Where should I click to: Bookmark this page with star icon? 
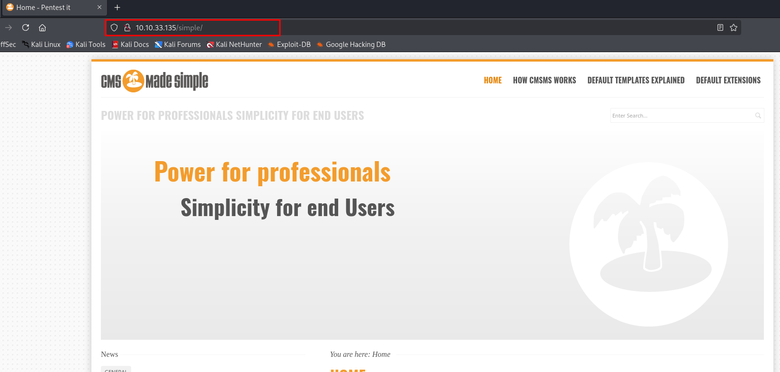coord(734,27)
